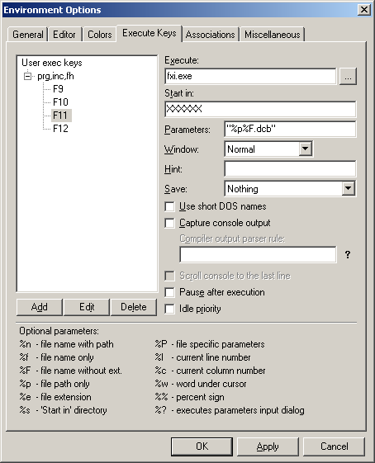The height and width of the screenshot is (463, 375).
Task: Click the Delete button
Action: pos(134,307)
